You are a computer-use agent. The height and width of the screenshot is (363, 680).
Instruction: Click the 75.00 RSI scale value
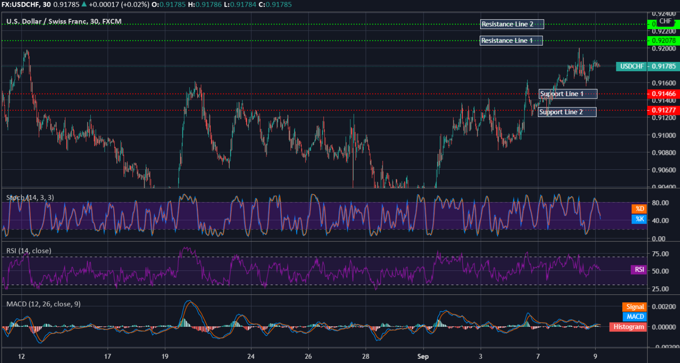coord(660,254)
